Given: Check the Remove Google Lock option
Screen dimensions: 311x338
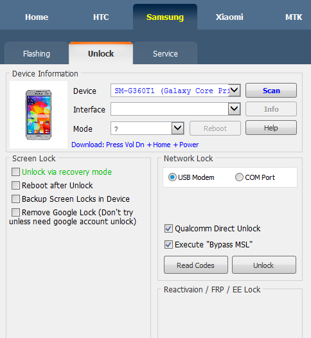Looking at the screenshot, I should (x=15, y=212).
